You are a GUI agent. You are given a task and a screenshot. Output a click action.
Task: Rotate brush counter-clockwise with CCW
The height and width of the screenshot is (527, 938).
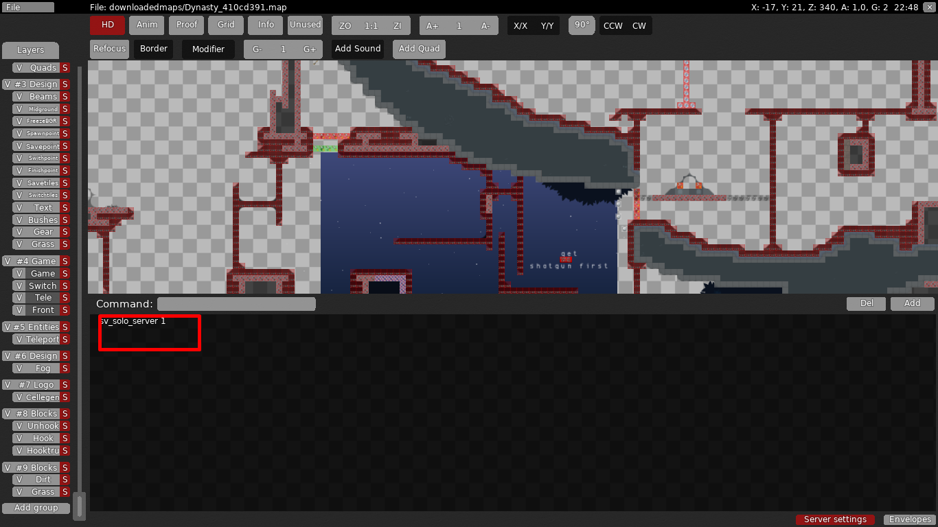tap(613, 26)
